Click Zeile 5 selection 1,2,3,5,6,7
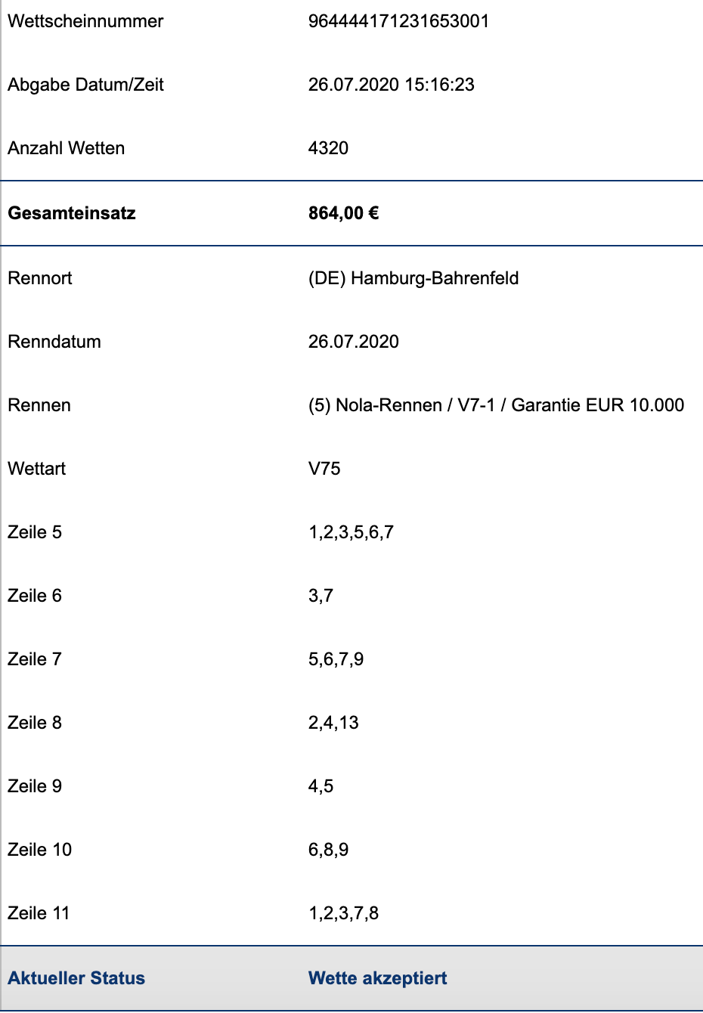 pyautogui.click(x=351, y=532)
